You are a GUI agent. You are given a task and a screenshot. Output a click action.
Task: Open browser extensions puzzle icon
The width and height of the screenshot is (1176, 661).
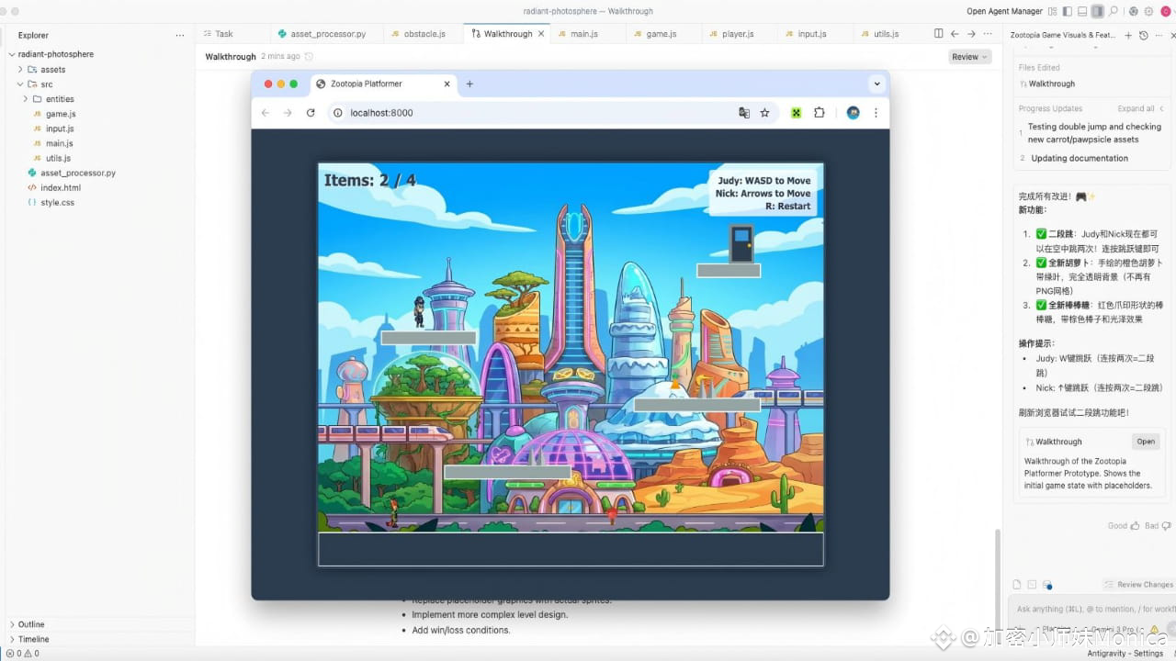[x=820, y=113]
